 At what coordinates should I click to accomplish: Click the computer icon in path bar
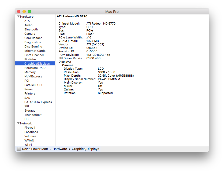[18, 149]
